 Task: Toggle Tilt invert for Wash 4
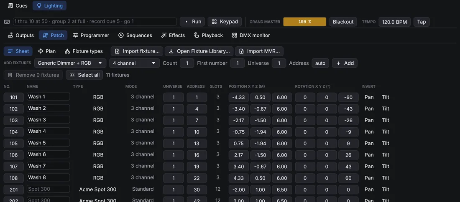tap(386, 132)
